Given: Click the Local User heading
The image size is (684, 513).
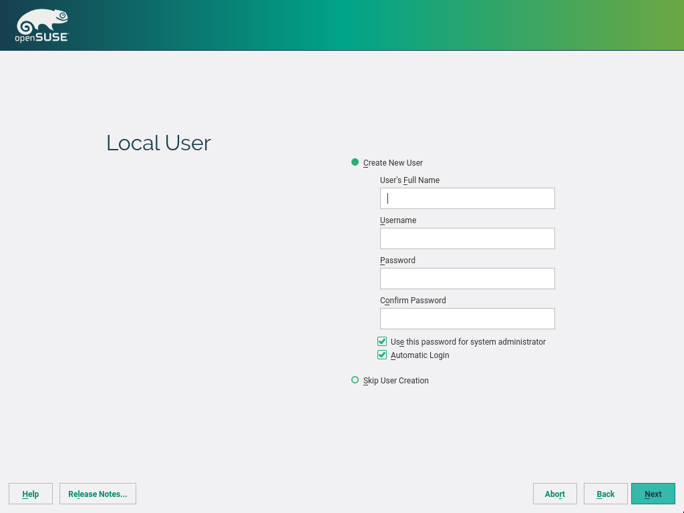Looking at the screenshot, I should [x=158, y=143].
